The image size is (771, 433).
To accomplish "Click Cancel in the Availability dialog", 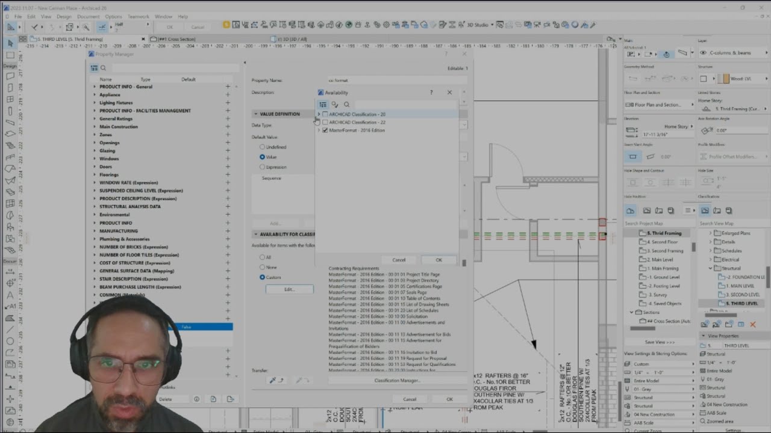I will [x=399, y=260].
